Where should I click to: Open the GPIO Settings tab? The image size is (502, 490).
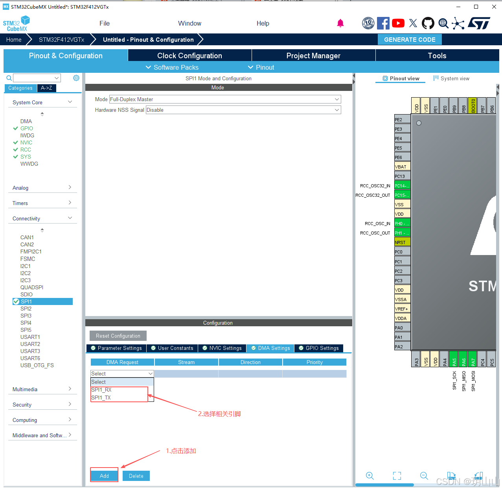pos(319,348)
